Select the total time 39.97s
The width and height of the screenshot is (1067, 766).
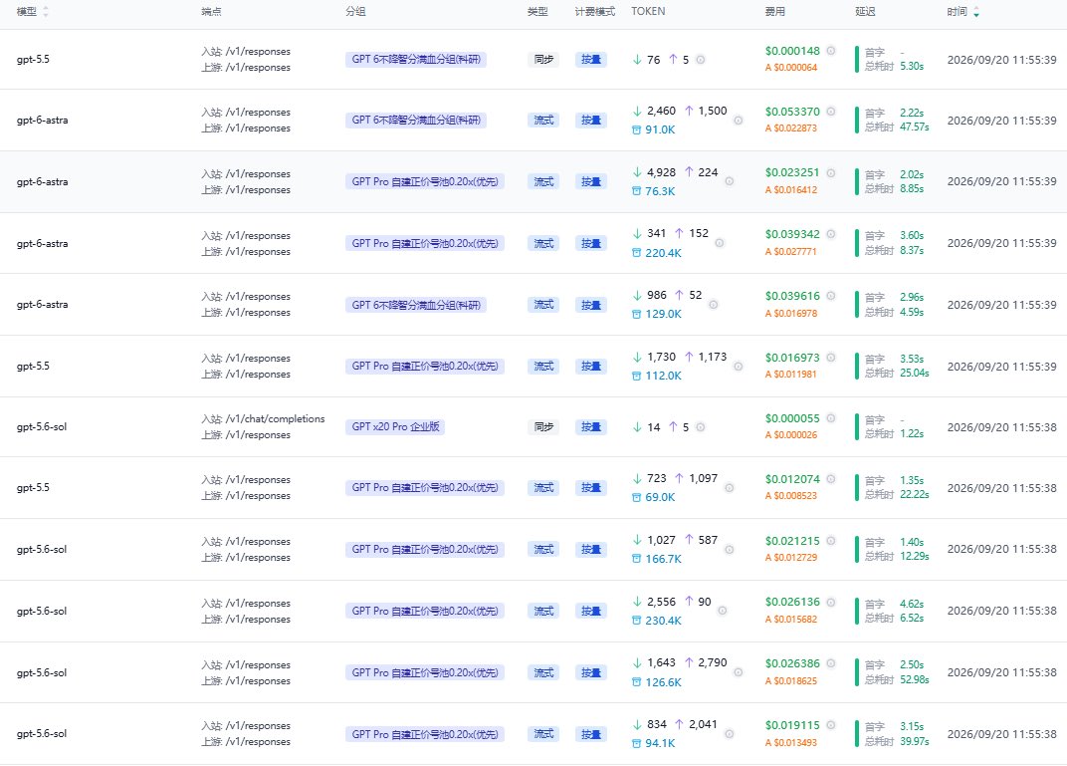pos(914,741)
